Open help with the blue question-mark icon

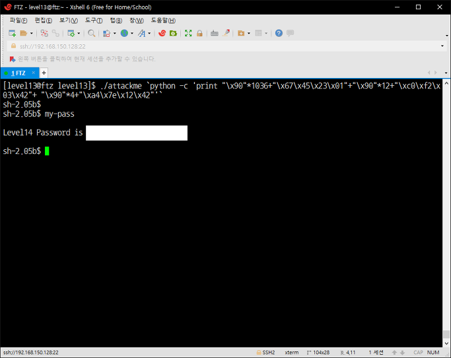coord(279,34)
